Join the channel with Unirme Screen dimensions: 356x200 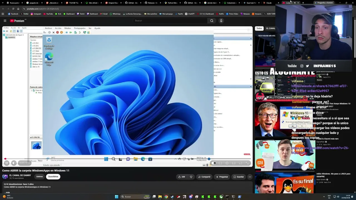pyautogui.click(x=39, y=177)
